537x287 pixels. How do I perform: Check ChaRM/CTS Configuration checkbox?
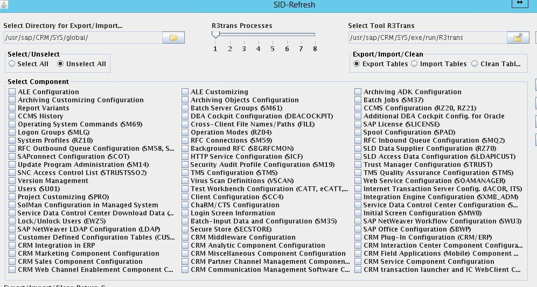click(185, 205)
